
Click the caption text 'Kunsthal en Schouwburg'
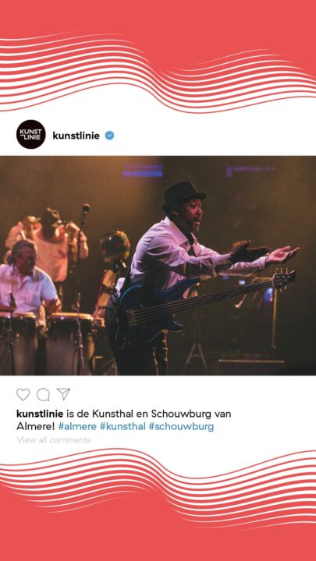(152, 414)
